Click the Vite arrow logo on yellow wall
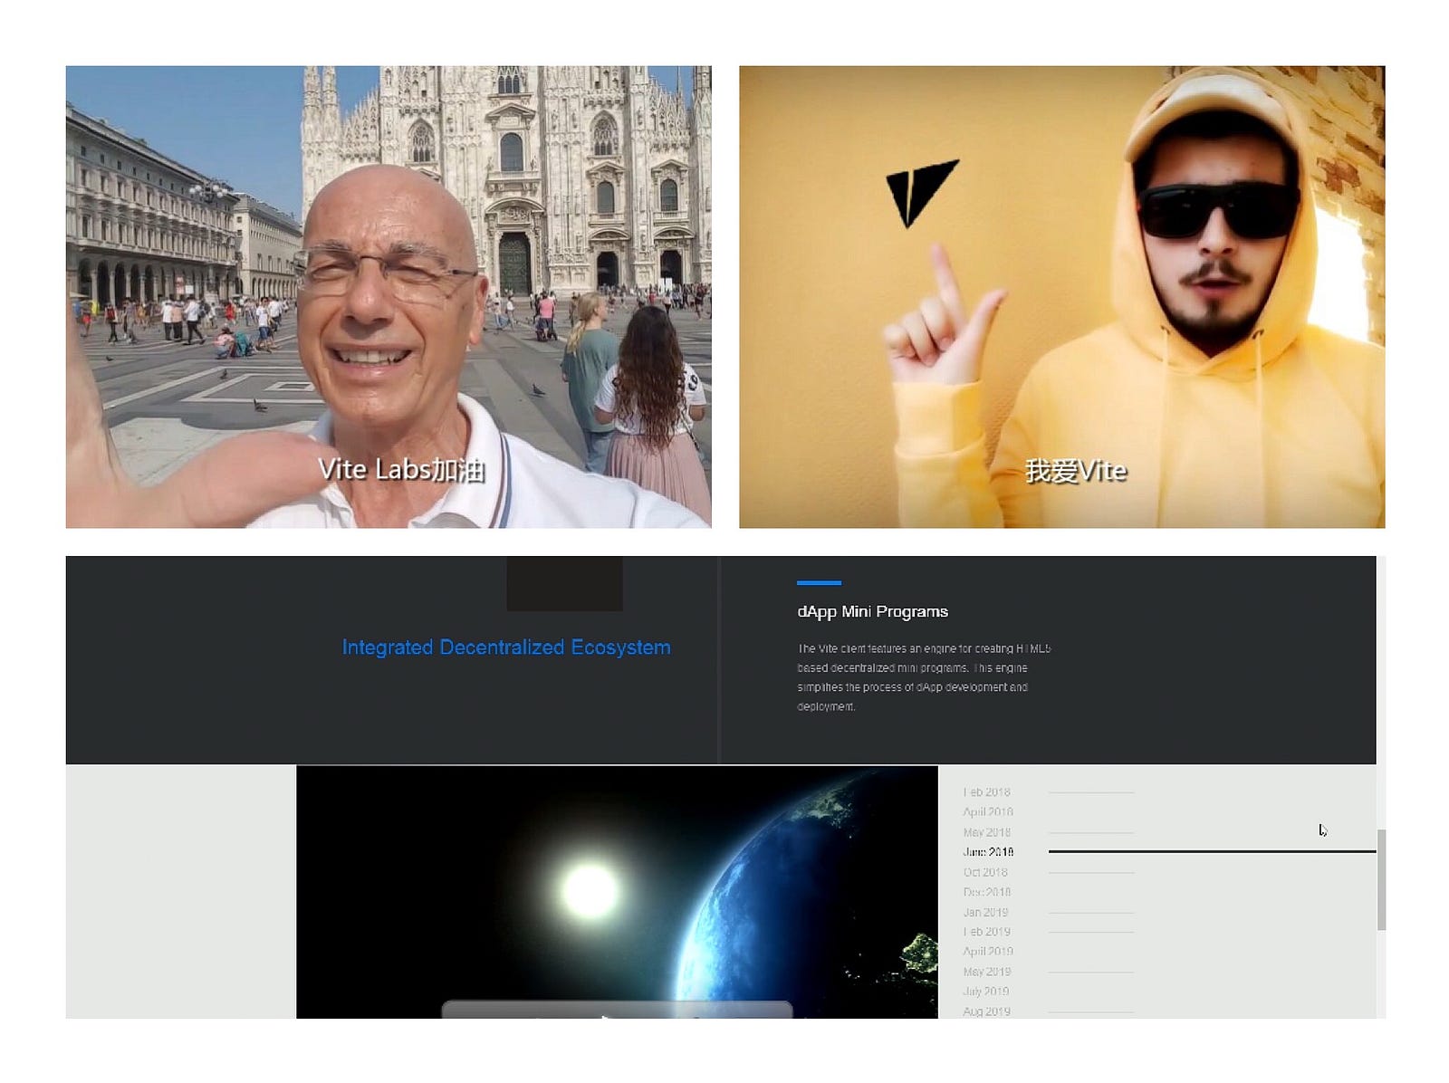Viewport: 1449px width, 1083px height. coord(921,193)
